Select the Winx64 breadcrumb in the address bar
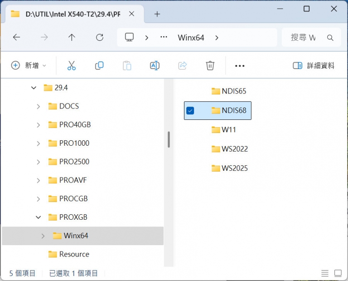This screenshot has width=348, height=281. [x=191, y=38]
